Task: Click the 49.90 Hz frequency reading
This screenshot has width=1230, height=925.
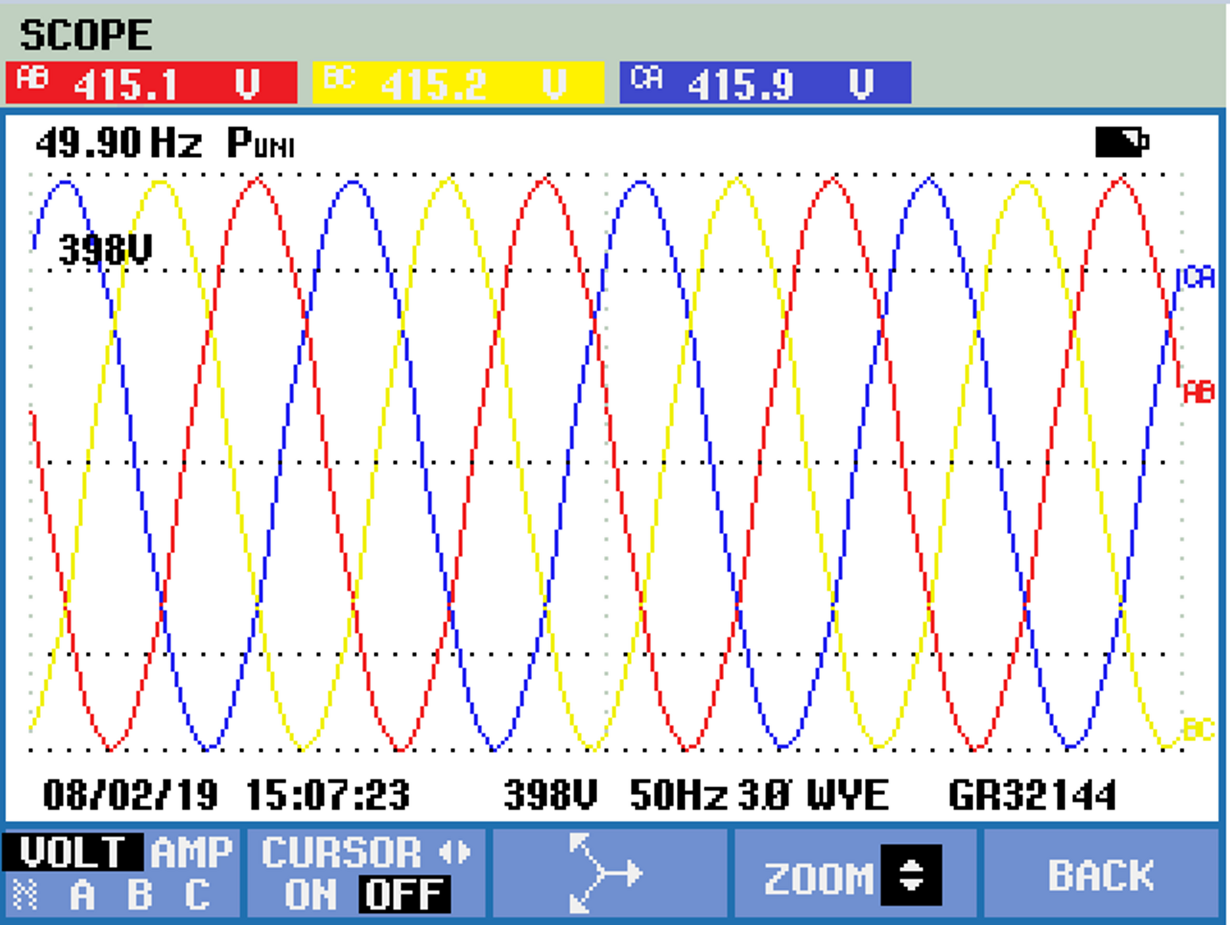Action: tap(118, 143)
